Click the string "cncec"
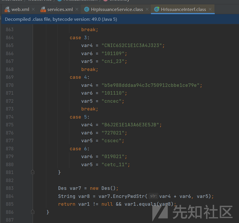239x223 pixels. [x=112, y=101]
